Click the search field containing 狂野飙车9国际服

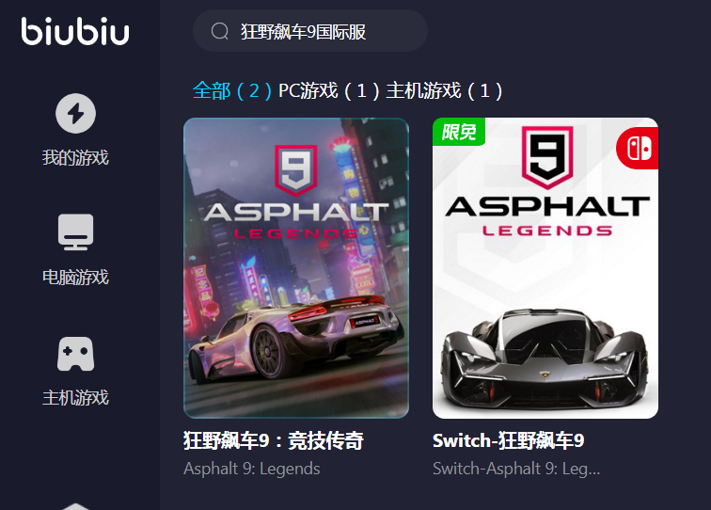(x=310, y=31)
